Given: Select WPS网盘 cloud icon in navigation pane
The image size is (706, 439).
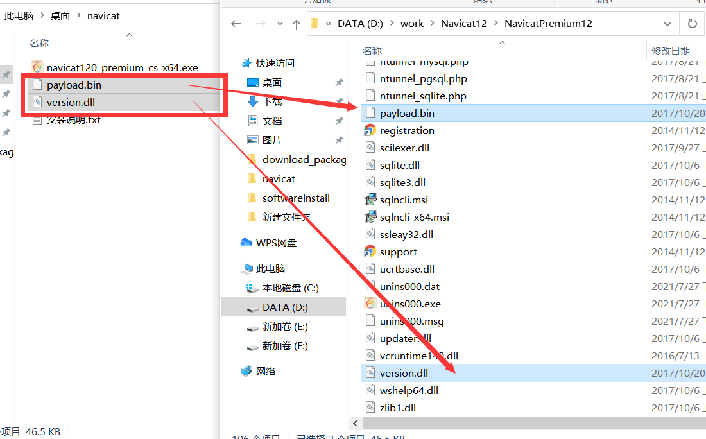Looking at the screenshot, I should 246,243.
